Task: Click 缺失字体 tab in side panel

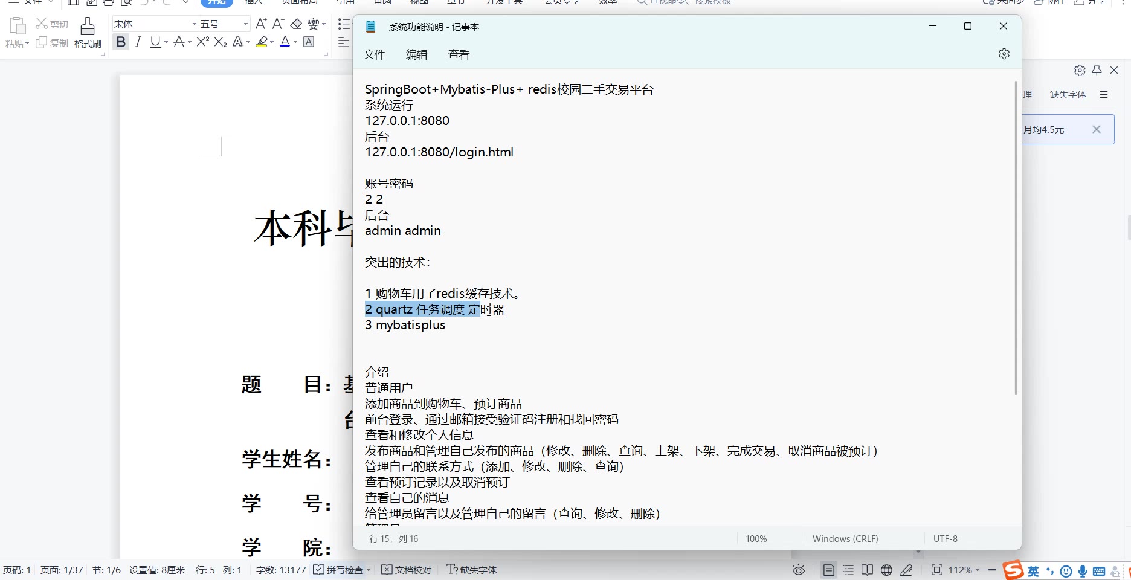Action: click(x=1068, y=94)
